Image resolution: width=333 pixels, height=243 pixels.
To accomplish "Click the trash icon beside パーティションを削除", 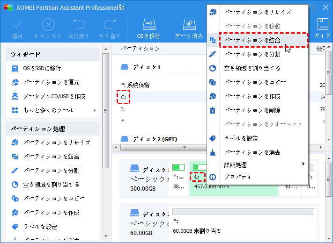I will click(x=213, y=110).
